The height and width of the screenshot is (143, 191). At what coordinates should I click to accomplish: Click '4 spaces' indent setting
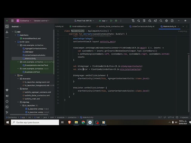click(x=184, y=117)
